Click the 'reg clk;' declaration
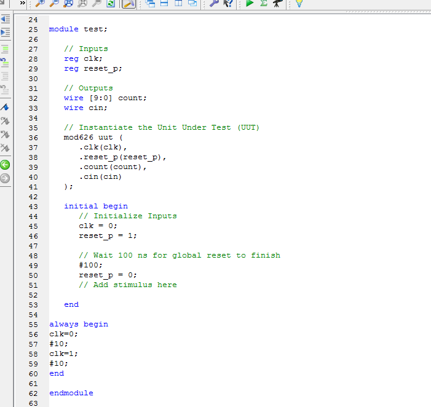This screenshot has height=407, width=431. pos(83,58)
